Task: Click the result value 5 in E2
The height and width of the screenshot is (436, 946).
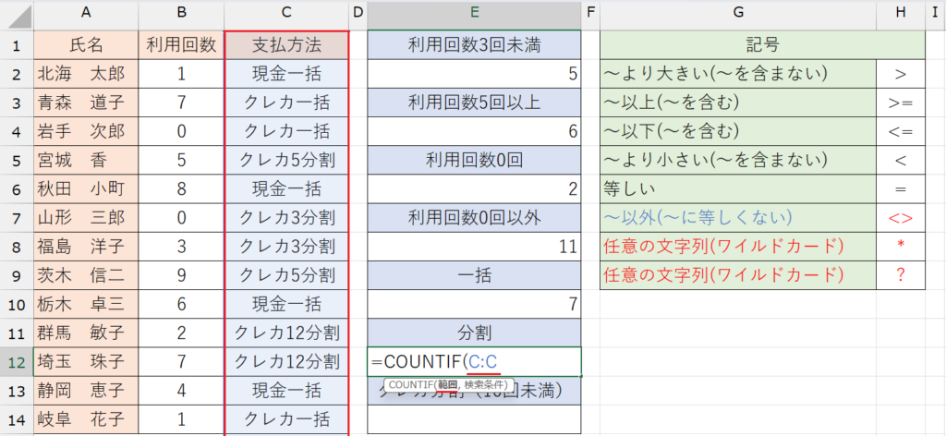Action: coord(474,74)
